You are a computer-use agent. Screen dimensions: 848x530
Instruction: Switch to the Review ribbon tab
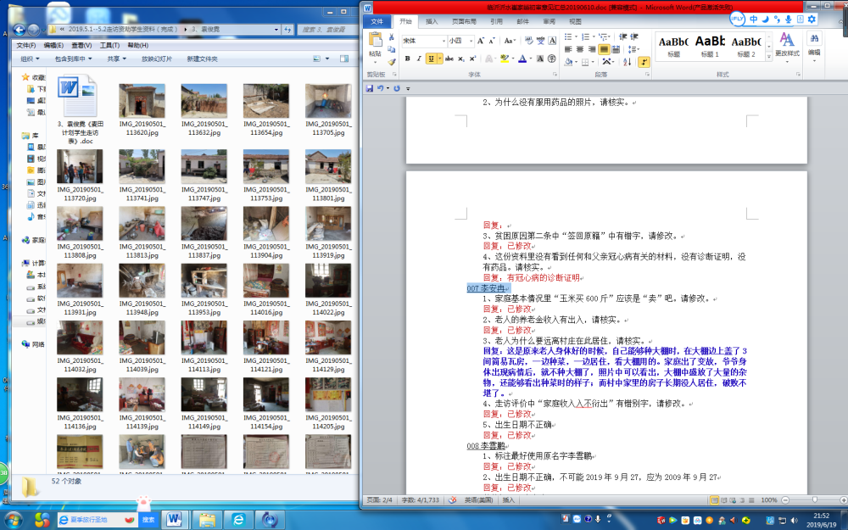point(549,21)
